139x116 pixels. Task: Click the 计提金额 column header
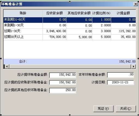coord(123,13)
